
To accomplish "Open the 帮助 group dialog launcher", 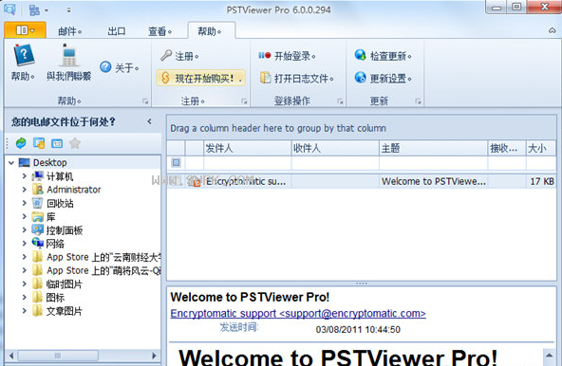I will coord(145,101).
